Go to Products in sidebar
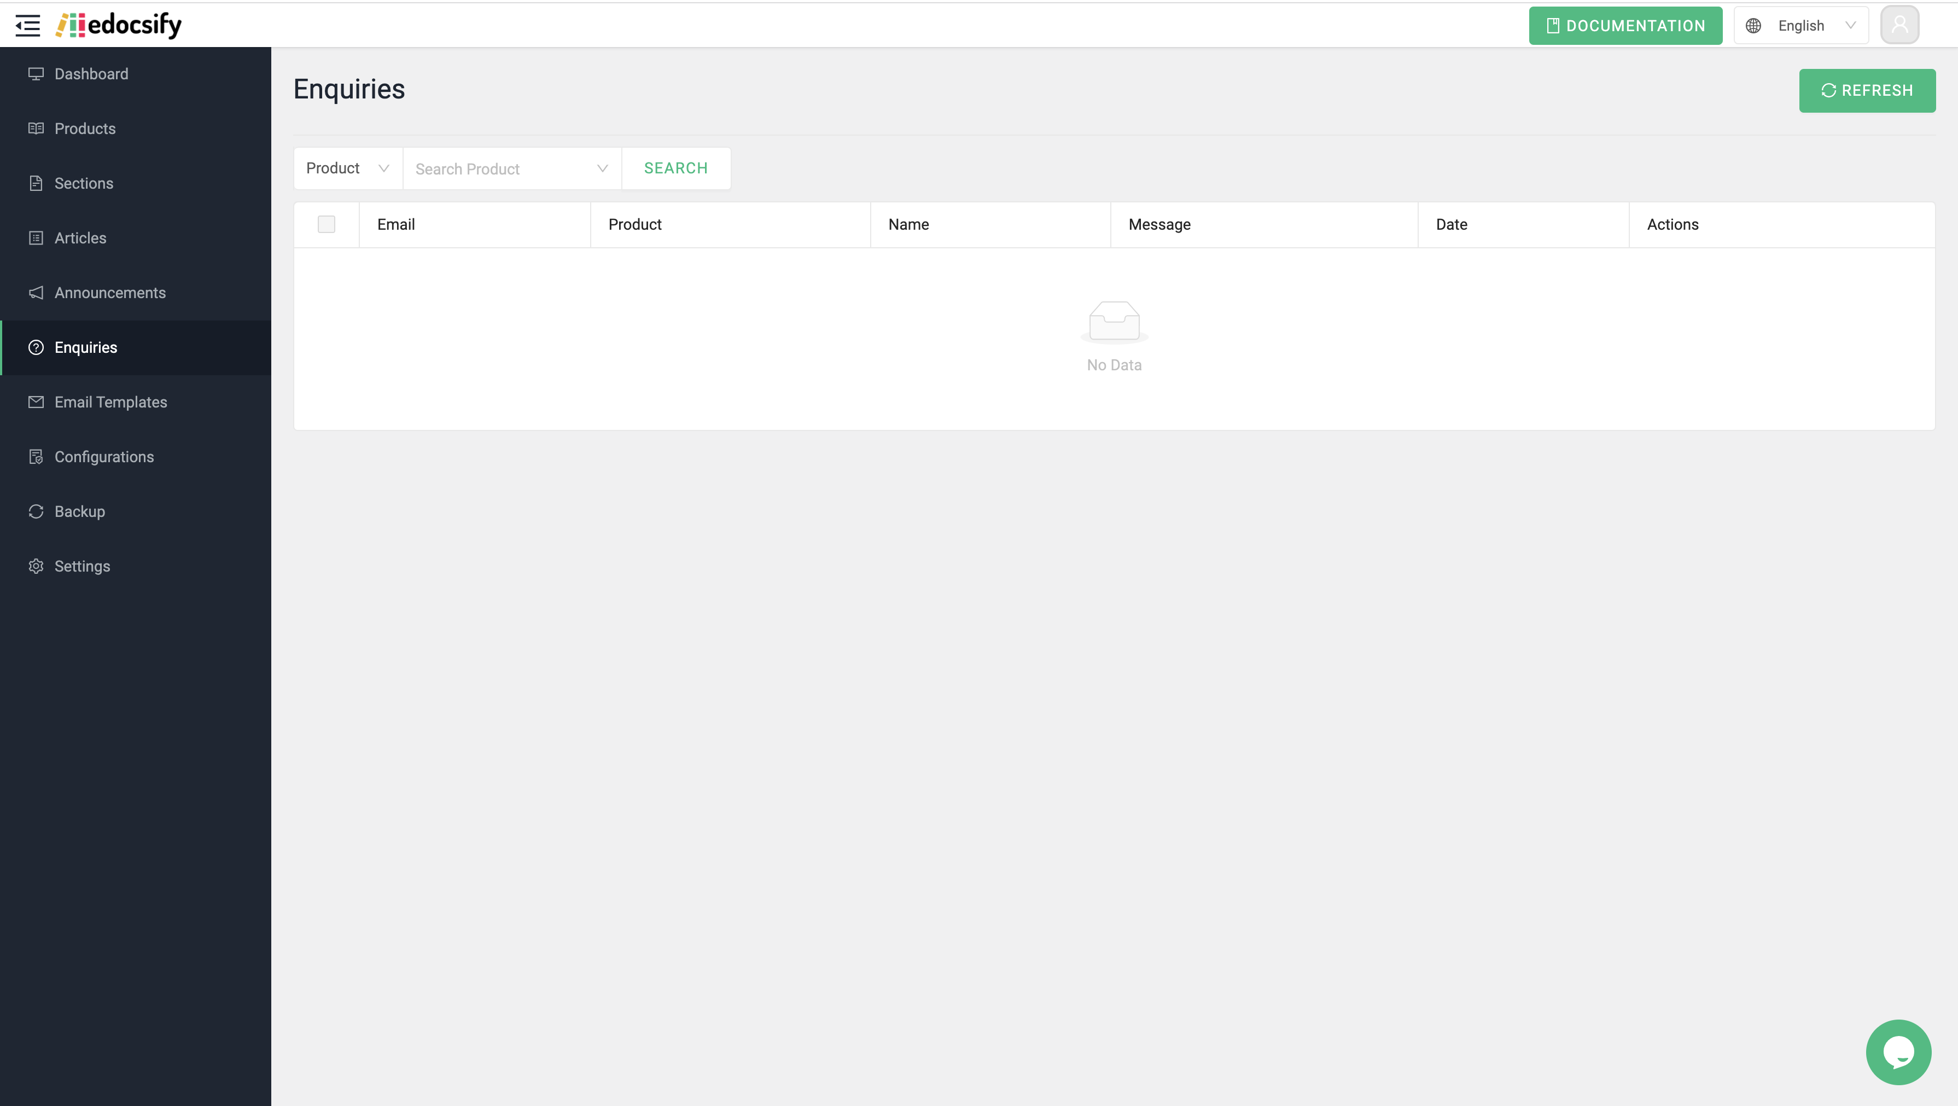 (85, 129)
